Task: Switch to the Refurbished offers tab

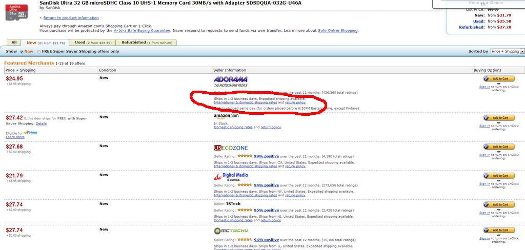Action: [x=146, y=43]
